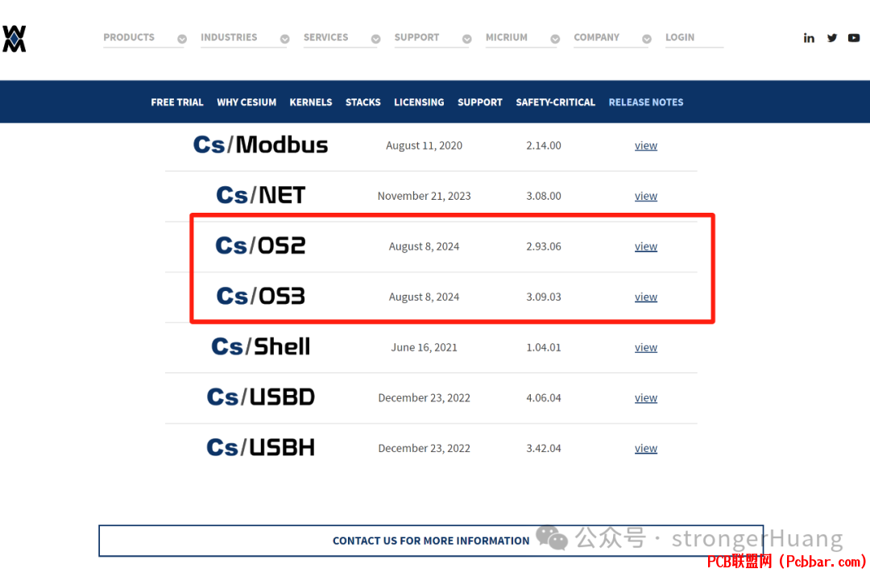The width and height of the screenshot is (870, 573).
Task: Go to the Login page
Action: pos(680,37)
